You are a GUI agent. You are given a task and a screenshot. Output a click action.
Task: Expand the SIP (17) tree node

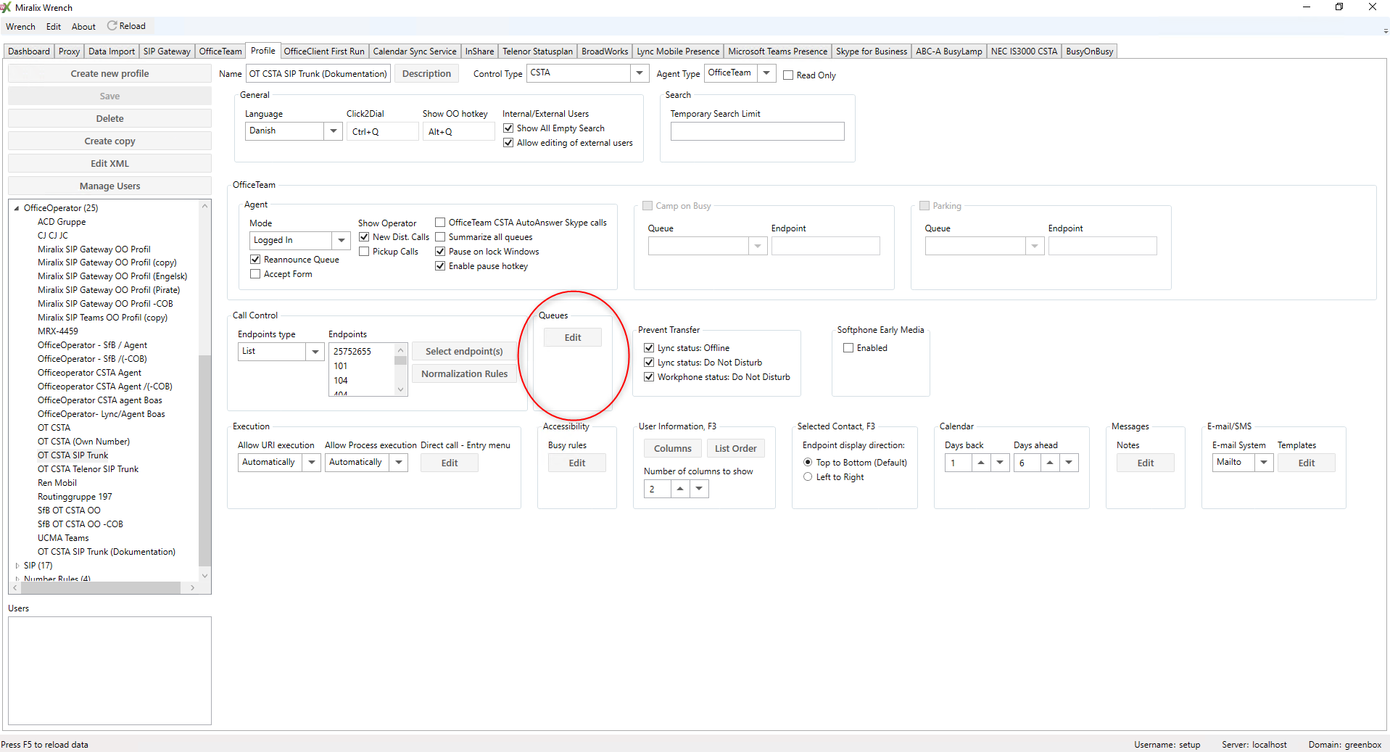pos(17,566)
